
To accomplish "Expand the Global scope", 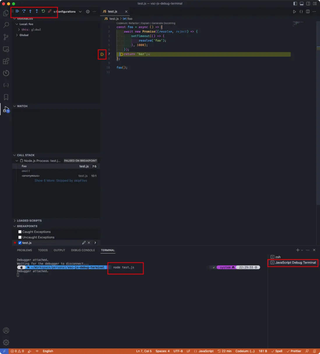I will 17,35.
